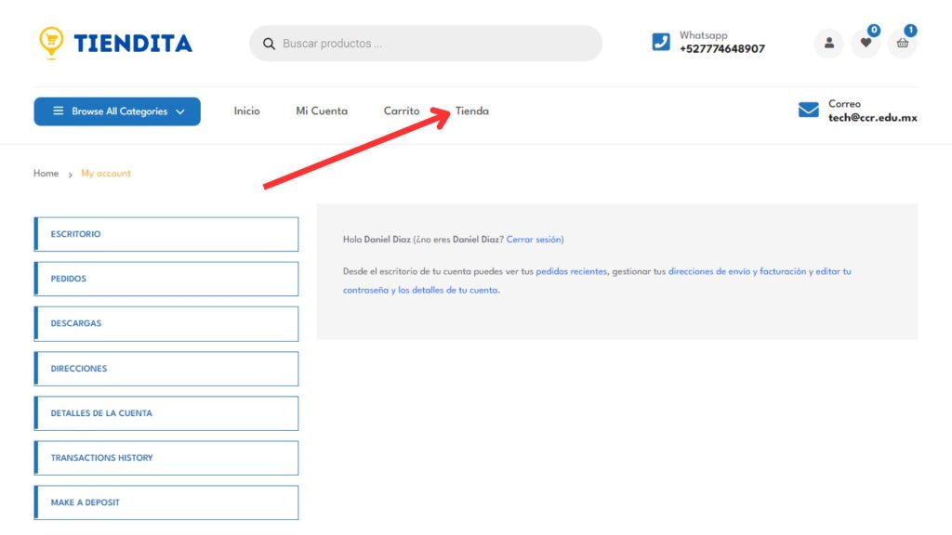Click the Make a Deposit sidebar item
Image resolution: width=952 pixels, height=535 pixels.
pyautogui.click(x=166, y=502)
